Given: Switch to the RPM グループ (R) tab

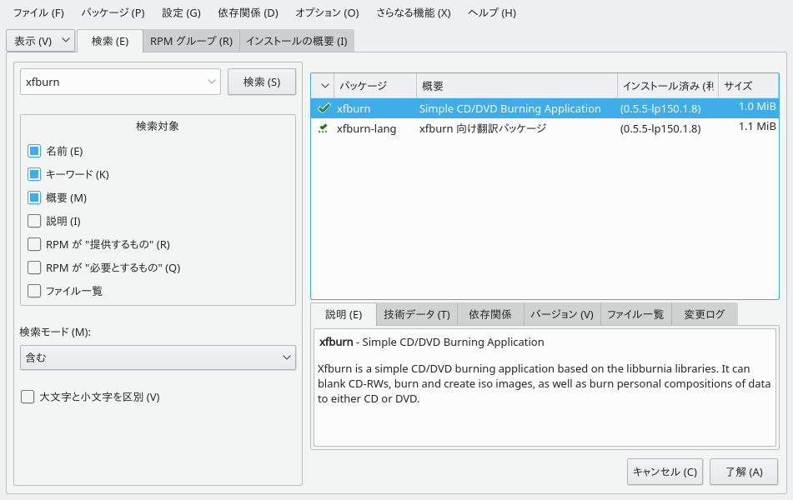Looking at the screenshot, I should (x=191, y=41).
